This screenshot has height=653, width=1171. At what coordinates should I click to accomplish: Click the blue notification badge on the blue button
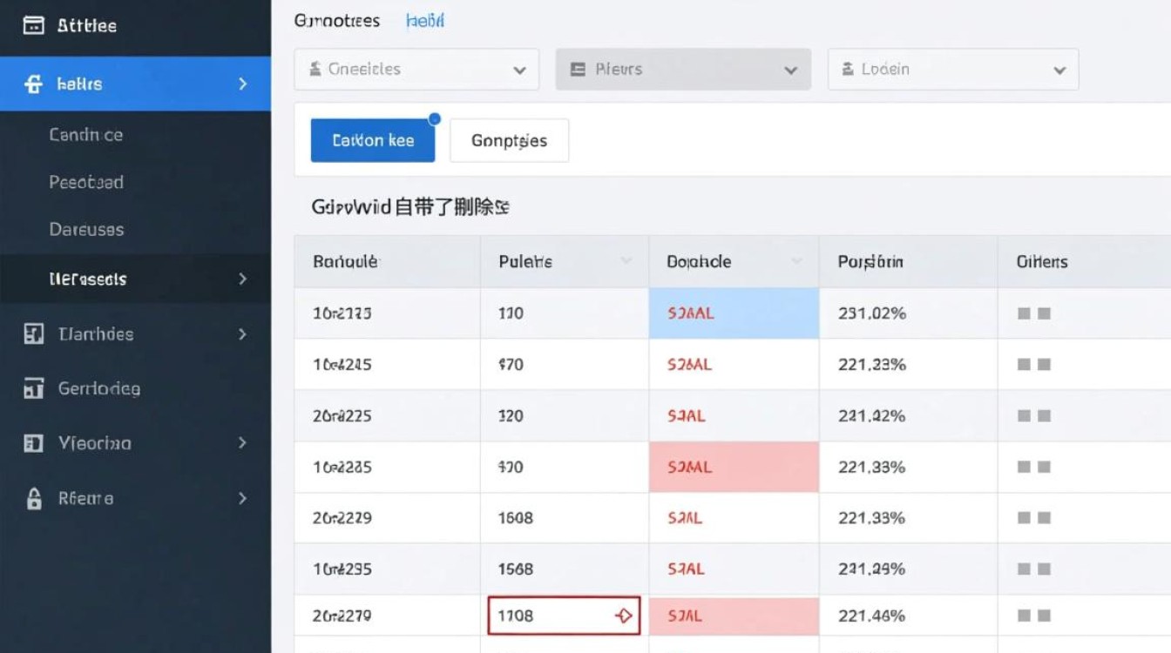coord(433,118)
